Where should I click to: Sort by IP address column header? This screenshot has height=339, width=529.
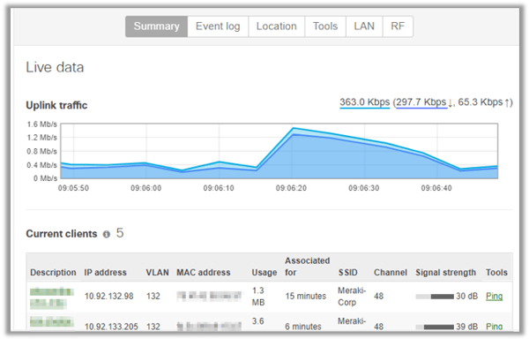pos(105,273)
